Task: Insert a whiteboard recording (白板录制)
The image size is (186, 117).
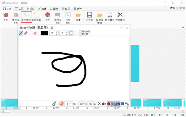Action: pos(68,18)
